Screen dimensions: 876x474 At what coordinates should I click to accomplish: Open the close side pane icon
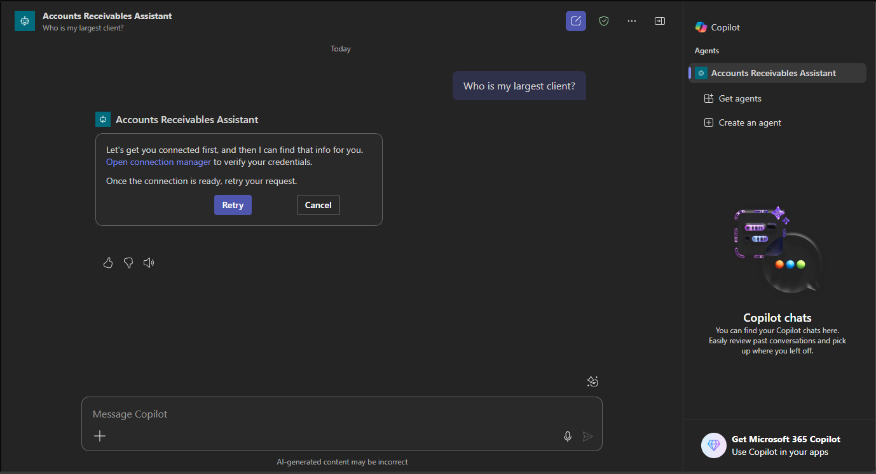click(x=659, y=20)
